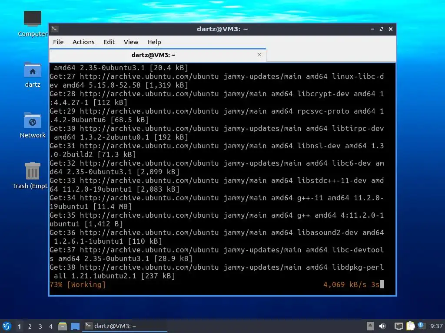The image size is (445, 333).
Task: Click the clock showing 9:37
Action: point(436,326)
